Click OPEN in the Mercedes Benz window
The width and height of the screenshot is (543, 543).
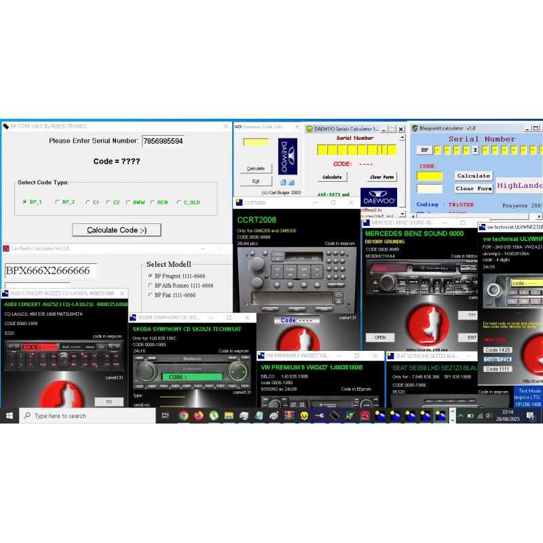(x=379, y=337)
